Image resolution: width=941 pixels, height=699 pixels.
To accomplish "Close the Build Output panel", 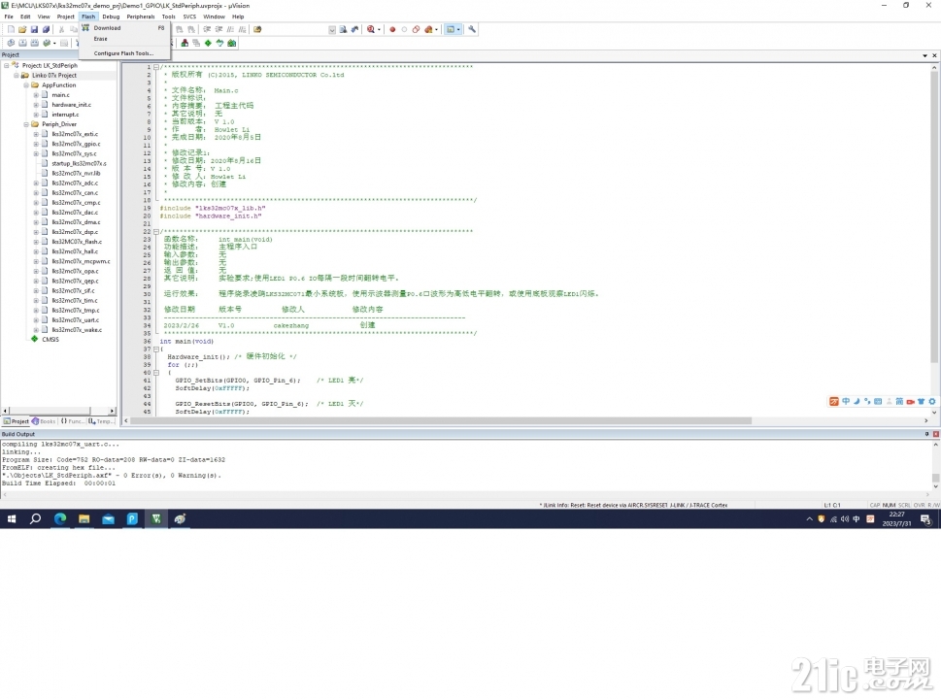I will [935, 434].
